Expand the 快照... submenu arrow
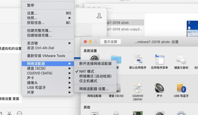 pos(70,18)
